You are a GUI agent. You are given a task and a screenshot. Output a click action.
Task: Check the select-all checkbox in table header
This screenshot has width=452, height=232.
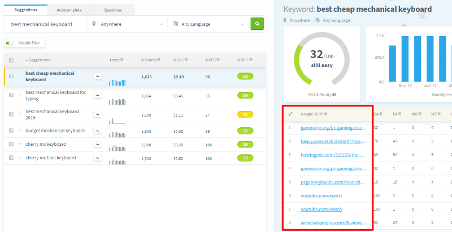pos(11,60)
